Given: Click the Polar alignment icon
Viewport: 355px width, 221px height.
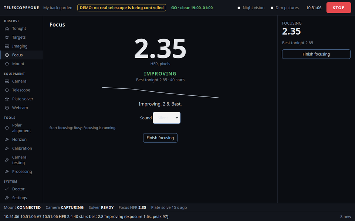Looking at the screenshot, I should (x=7, y=128).
